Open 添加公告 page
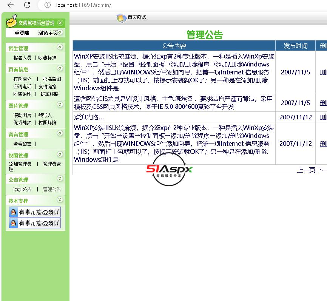This screenshot has height=301, width=327. coord(22,189)
